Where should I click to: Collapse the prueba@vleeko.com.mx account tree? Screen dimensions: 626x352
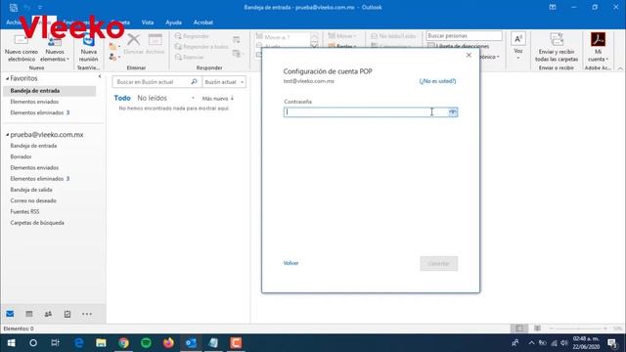pos(7,135)
